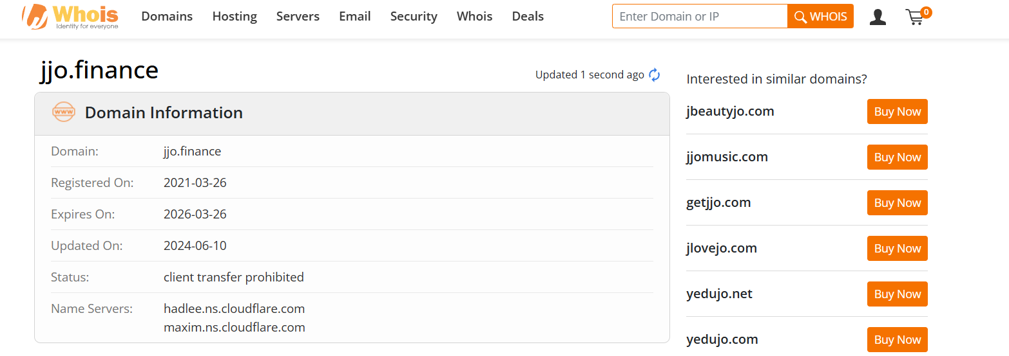Open the Security menu
Screen dimensions: 1009x356
pos(414,17)
